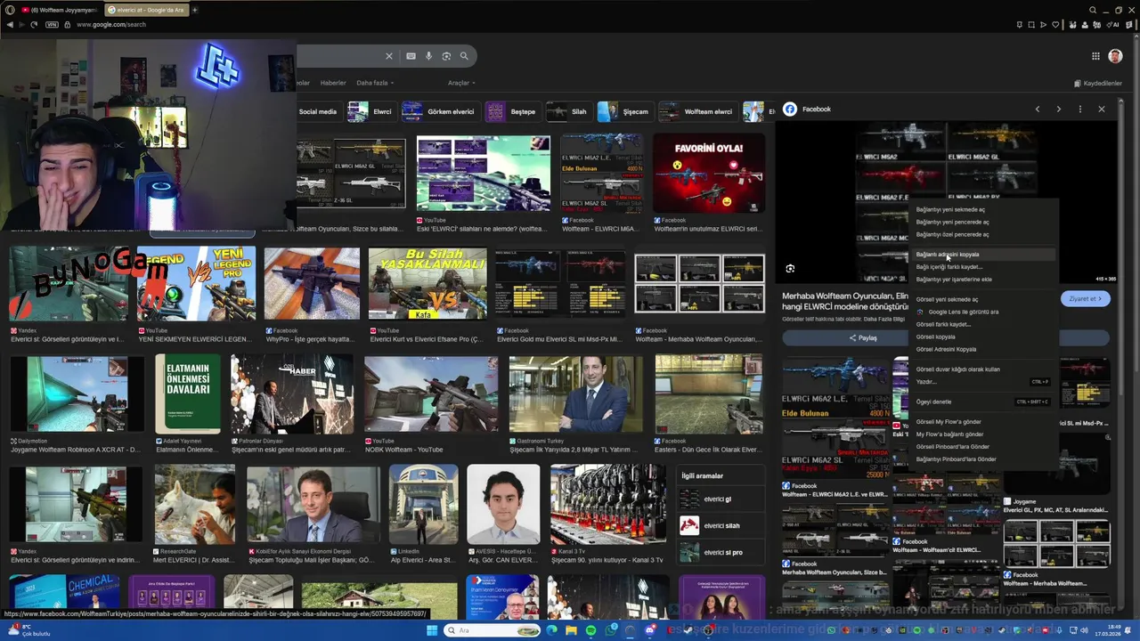This screenshot has width=1140, height=641.
Task: Open File Explorer from taskbar
Action: click(x=571, y=630)
